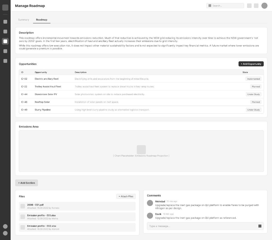Click the Davik commenter name

tap(158, 214)
